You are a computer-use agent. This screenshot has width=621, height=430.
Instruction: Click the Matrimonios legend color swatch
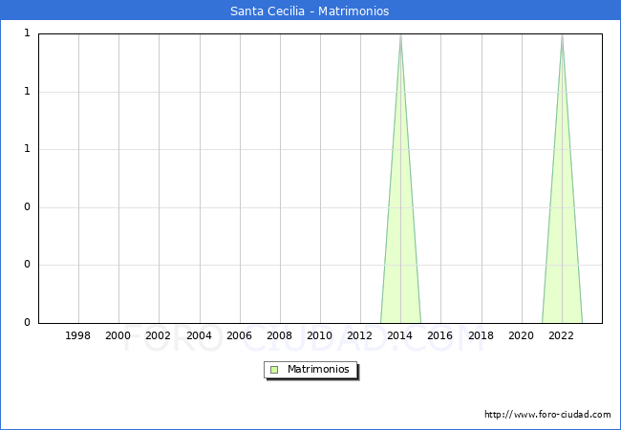pos(274,370)
